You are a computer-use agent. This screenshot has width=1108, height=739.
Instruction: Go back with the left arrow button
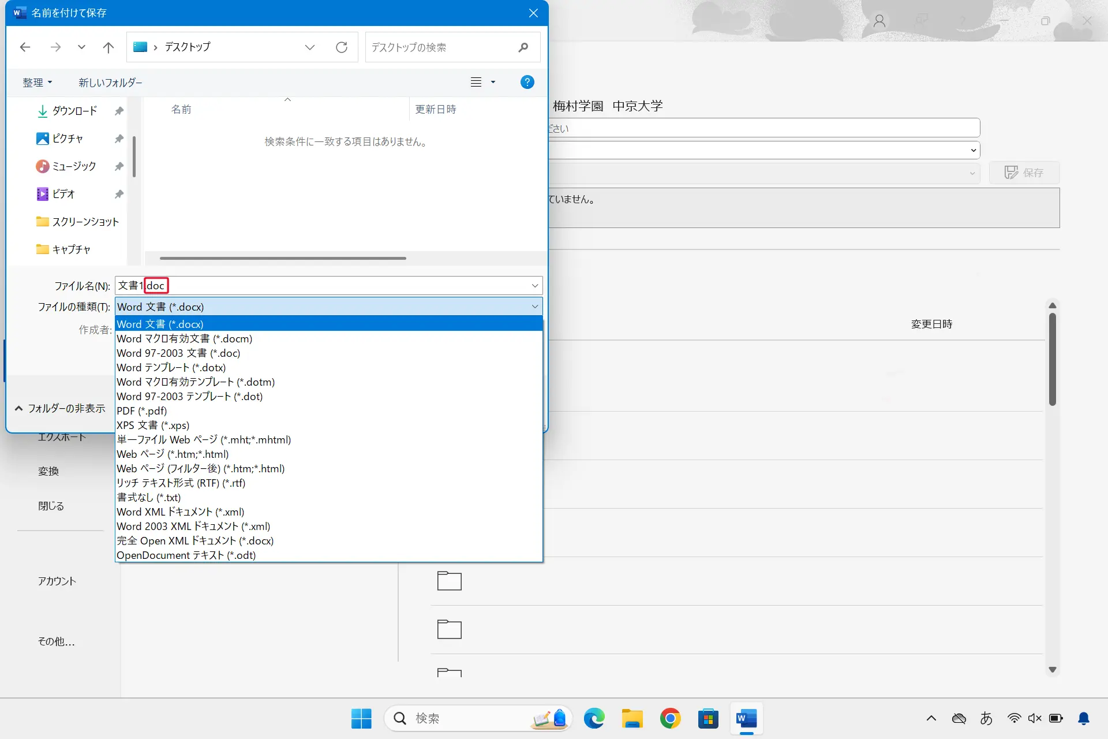[25, 47]
